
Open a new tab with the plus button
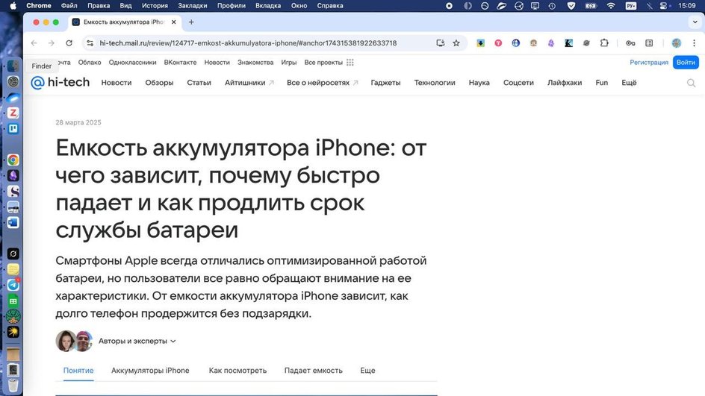click(x=191, y=22)
